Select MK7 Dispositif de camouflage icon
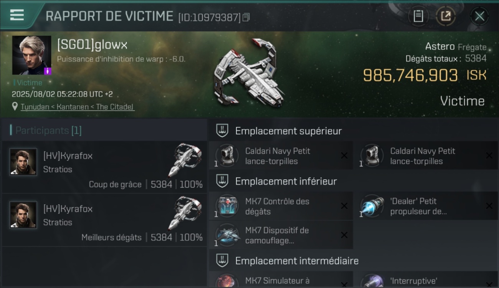The image size is (499, 288). pos(227,235)
